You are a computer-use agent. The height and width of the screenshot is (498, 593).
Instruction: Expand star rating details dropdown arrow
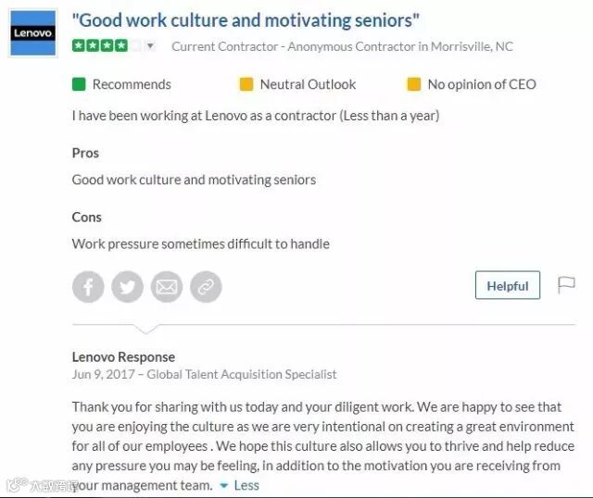click(151, 46)
